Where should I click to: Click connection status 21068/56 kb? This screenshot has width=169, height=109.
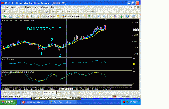point(125,96)
